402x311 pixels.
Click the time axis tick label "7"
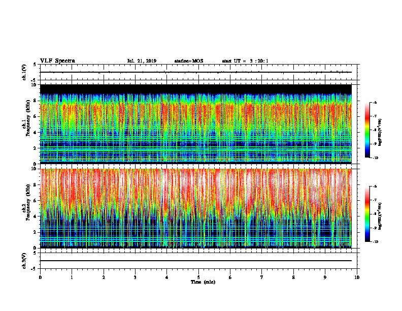coord(262,277)
